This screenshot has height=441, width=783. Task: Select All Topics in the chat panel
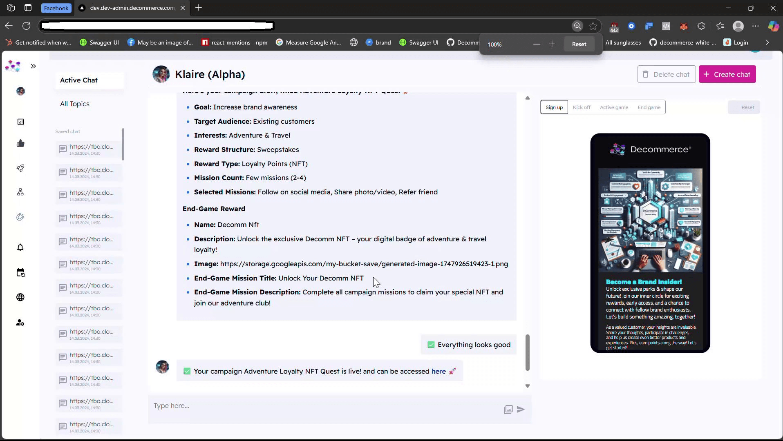click(x=75, y=104)
